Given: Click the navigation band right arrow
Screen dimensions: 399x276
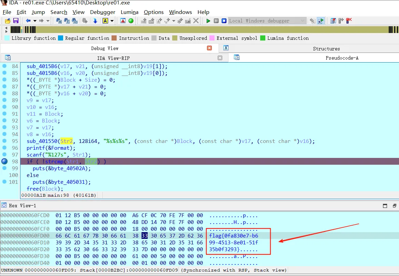Looking at the screenshot, I should click(6, 32).
